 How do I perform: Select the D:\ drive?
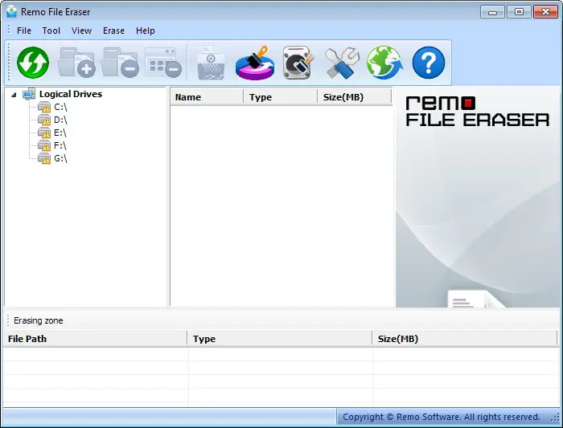[60, 120]
